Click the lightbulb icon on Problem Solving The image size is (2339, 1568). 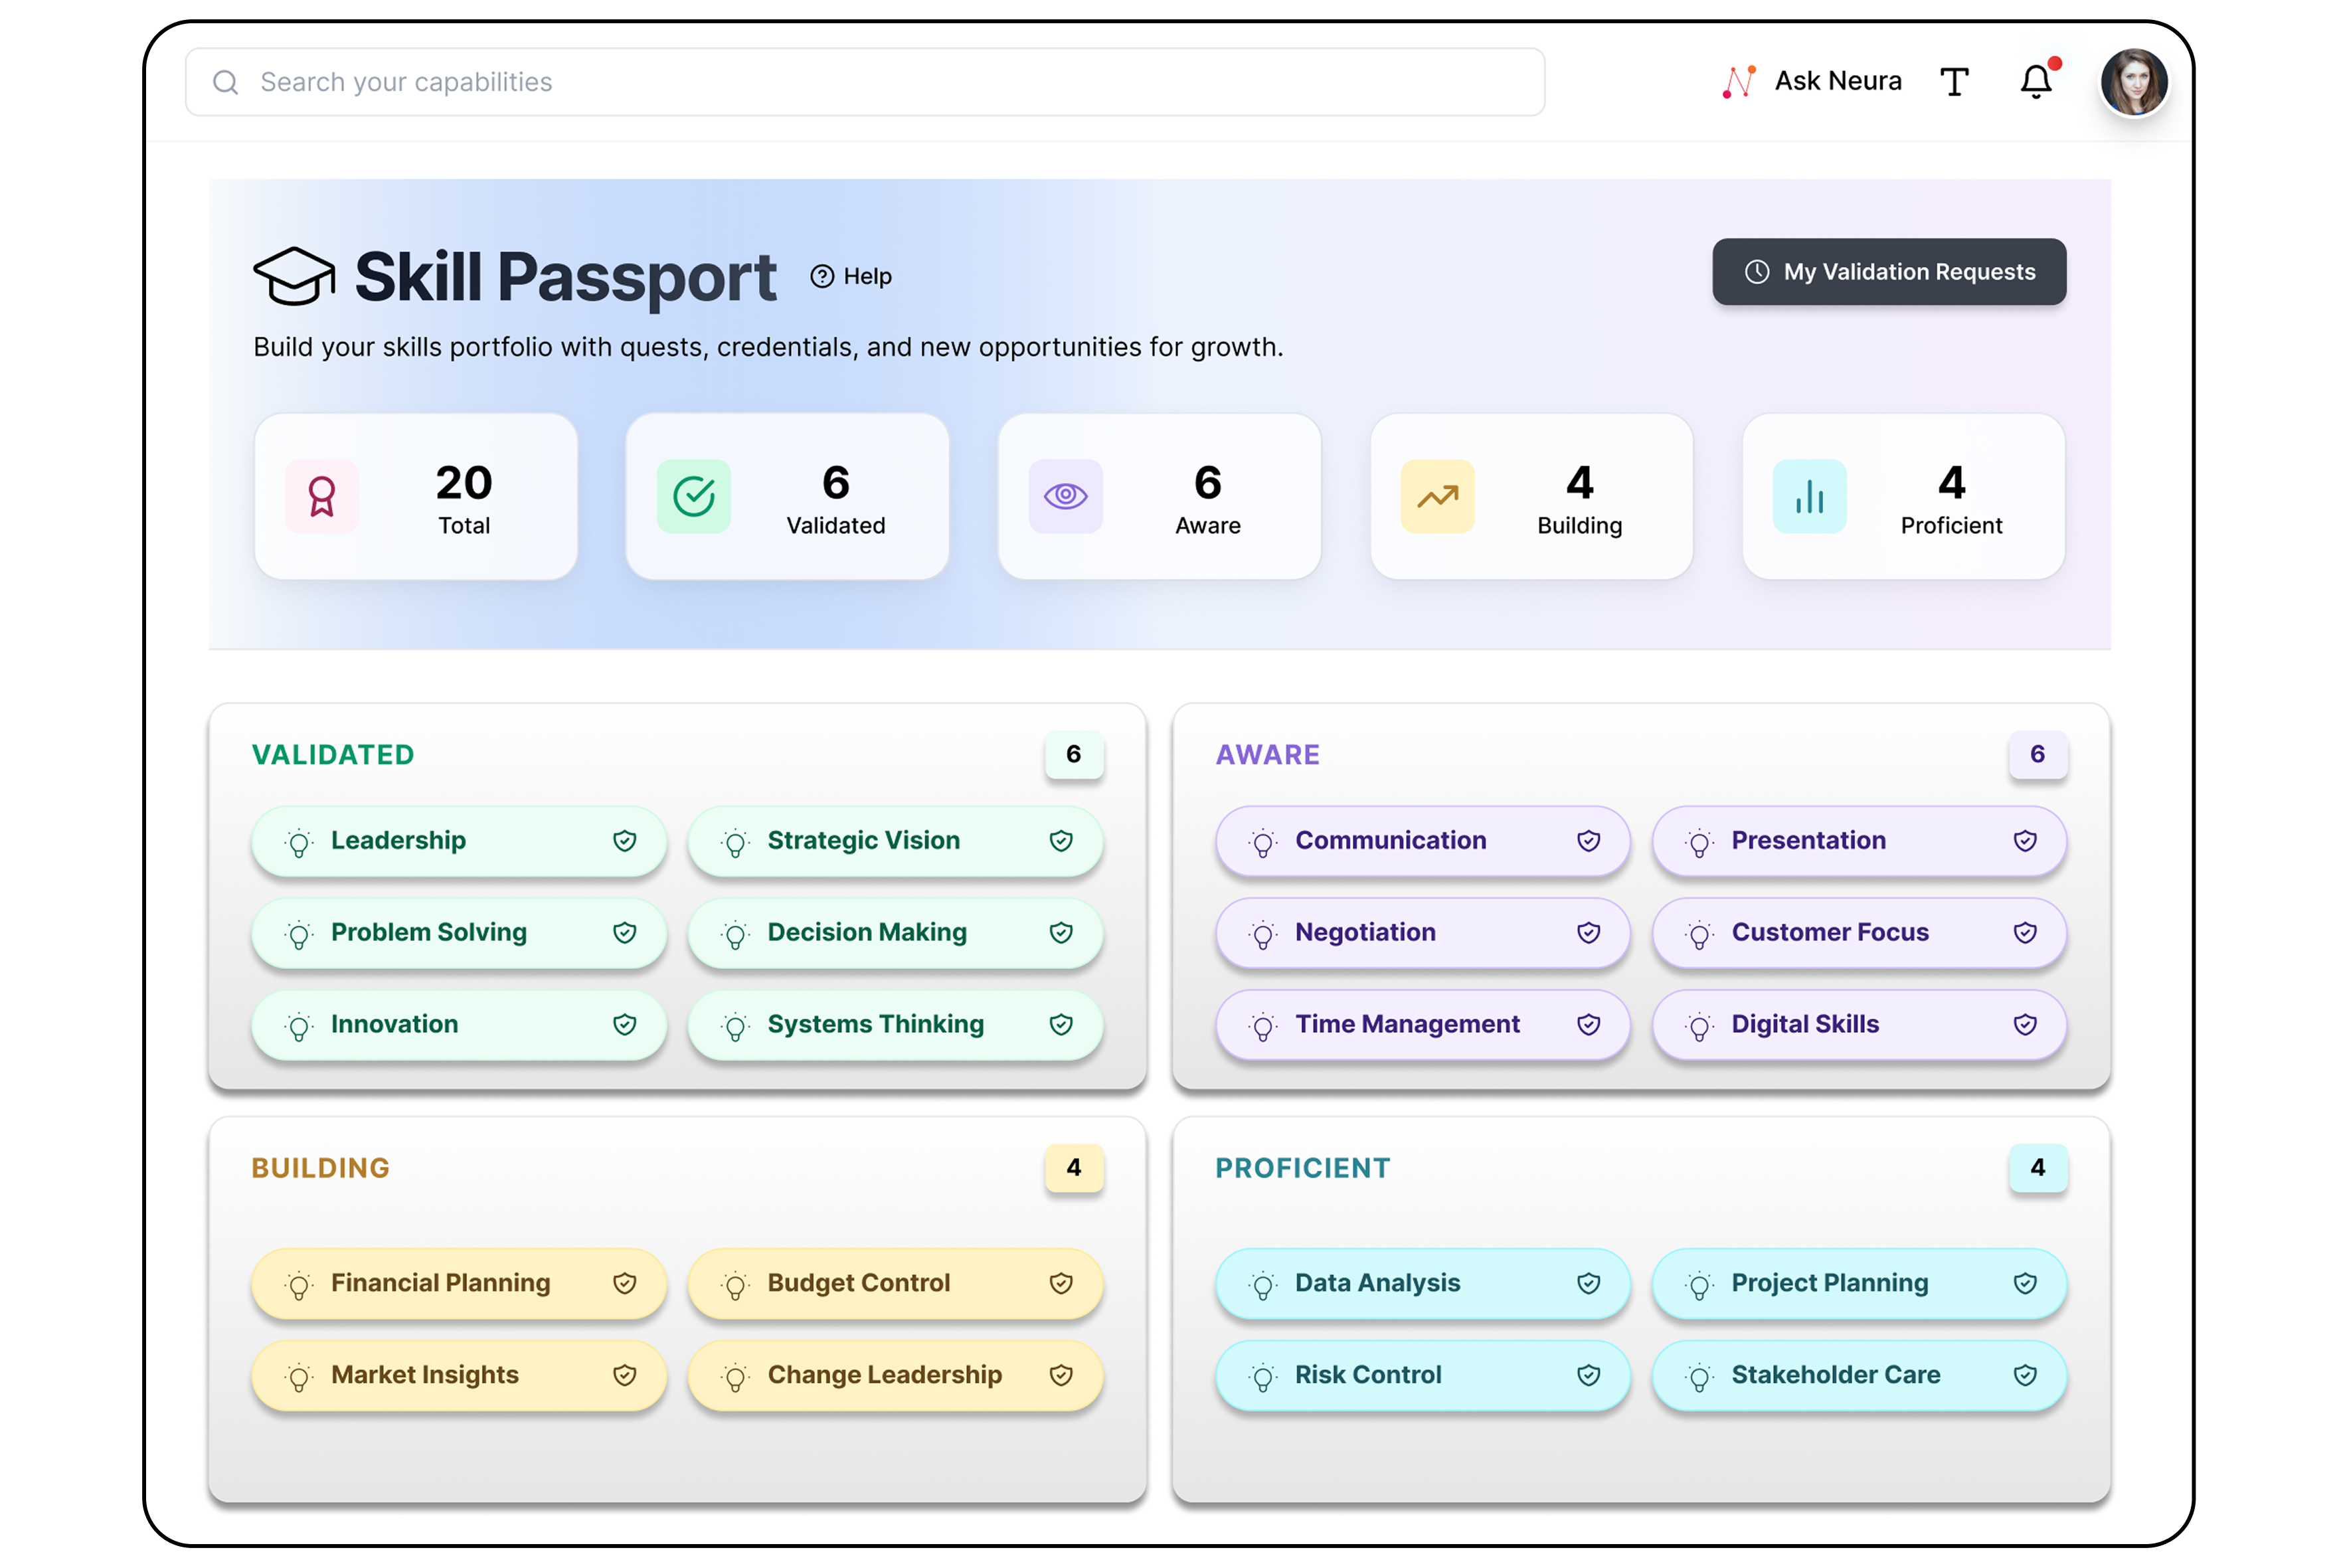click(298, 935)
